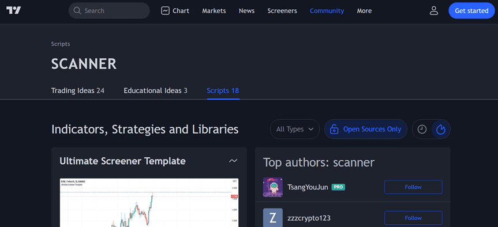Click the PRO badge next to TsangYouJun
This screenshot has height=227, width=498.
pyautogui.click(x=338, y=187)
